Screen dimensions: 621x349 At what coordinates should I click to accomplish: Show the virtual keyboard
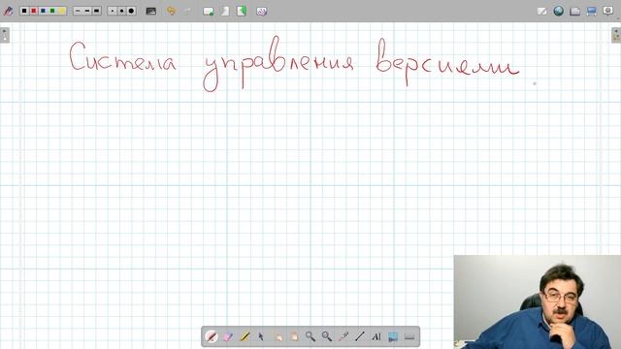click(409, 336)
